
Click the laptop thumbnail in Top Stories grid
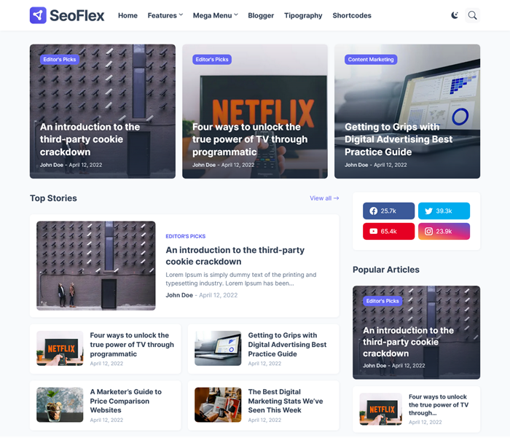pyautogui.click(x=218, y=348)
